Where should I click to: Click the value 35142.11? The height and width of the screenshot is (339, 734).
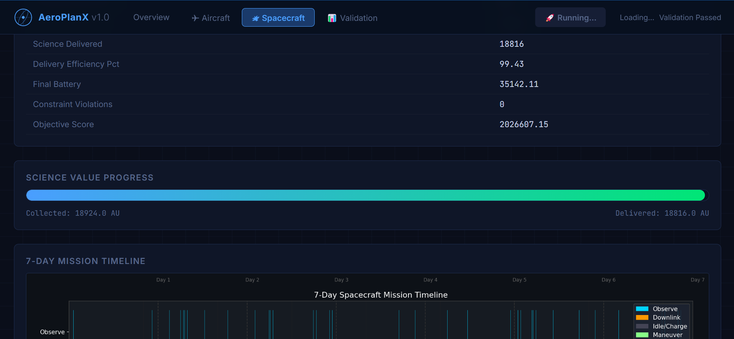[519, 84]
